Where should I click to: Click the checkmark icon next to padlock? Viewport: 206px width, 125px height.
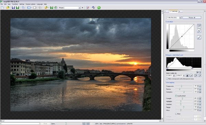point(191,76)
